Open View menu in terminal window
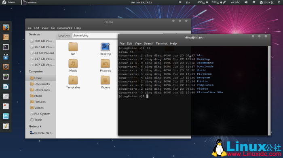The width and height of the screenshot is (283, 158). click(138, 43)
